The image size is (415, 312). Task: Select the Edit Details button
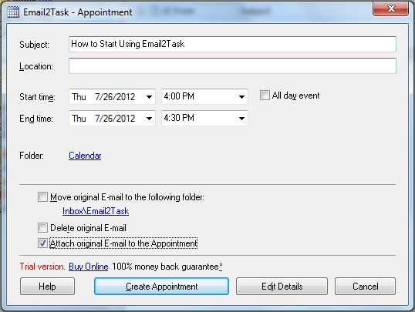click(282, 287)
